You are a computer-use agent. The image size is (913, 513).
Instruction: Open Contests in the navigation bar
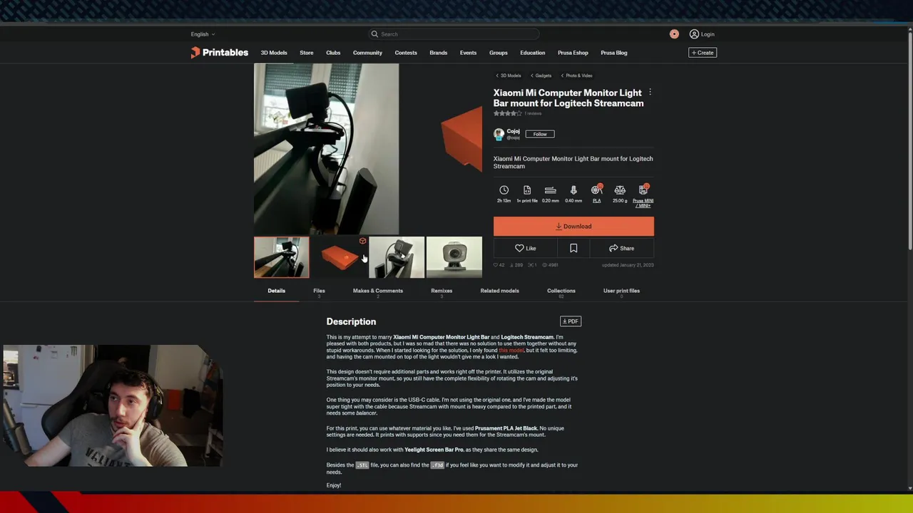pos(406,53)
